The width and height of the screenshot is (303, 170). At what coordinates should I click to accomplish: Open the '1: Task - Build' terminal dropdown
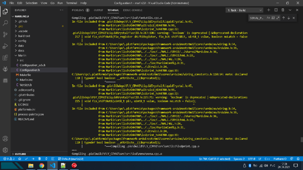[244, 10]
